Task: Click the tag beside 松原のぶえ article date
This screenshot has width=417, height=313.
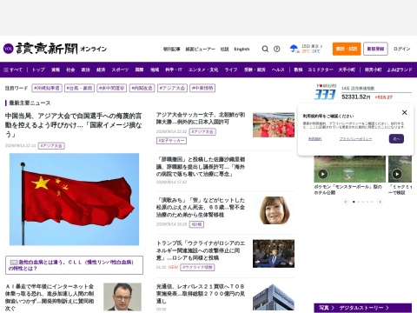Action: click(196, 224)
